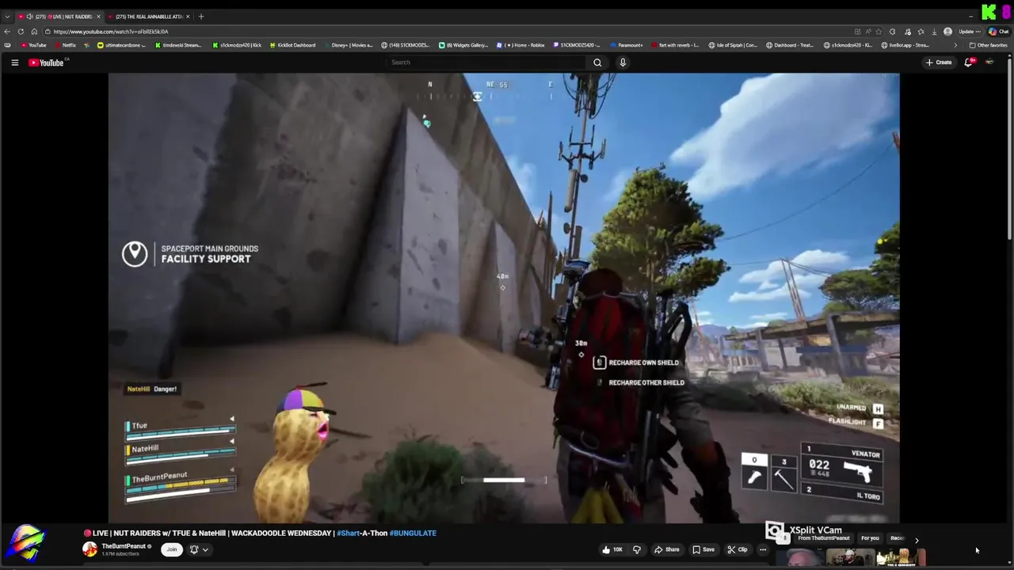Screen dimensions: 1014x570
Task: Open the Other favorites folder
Action: coord(988,45)
